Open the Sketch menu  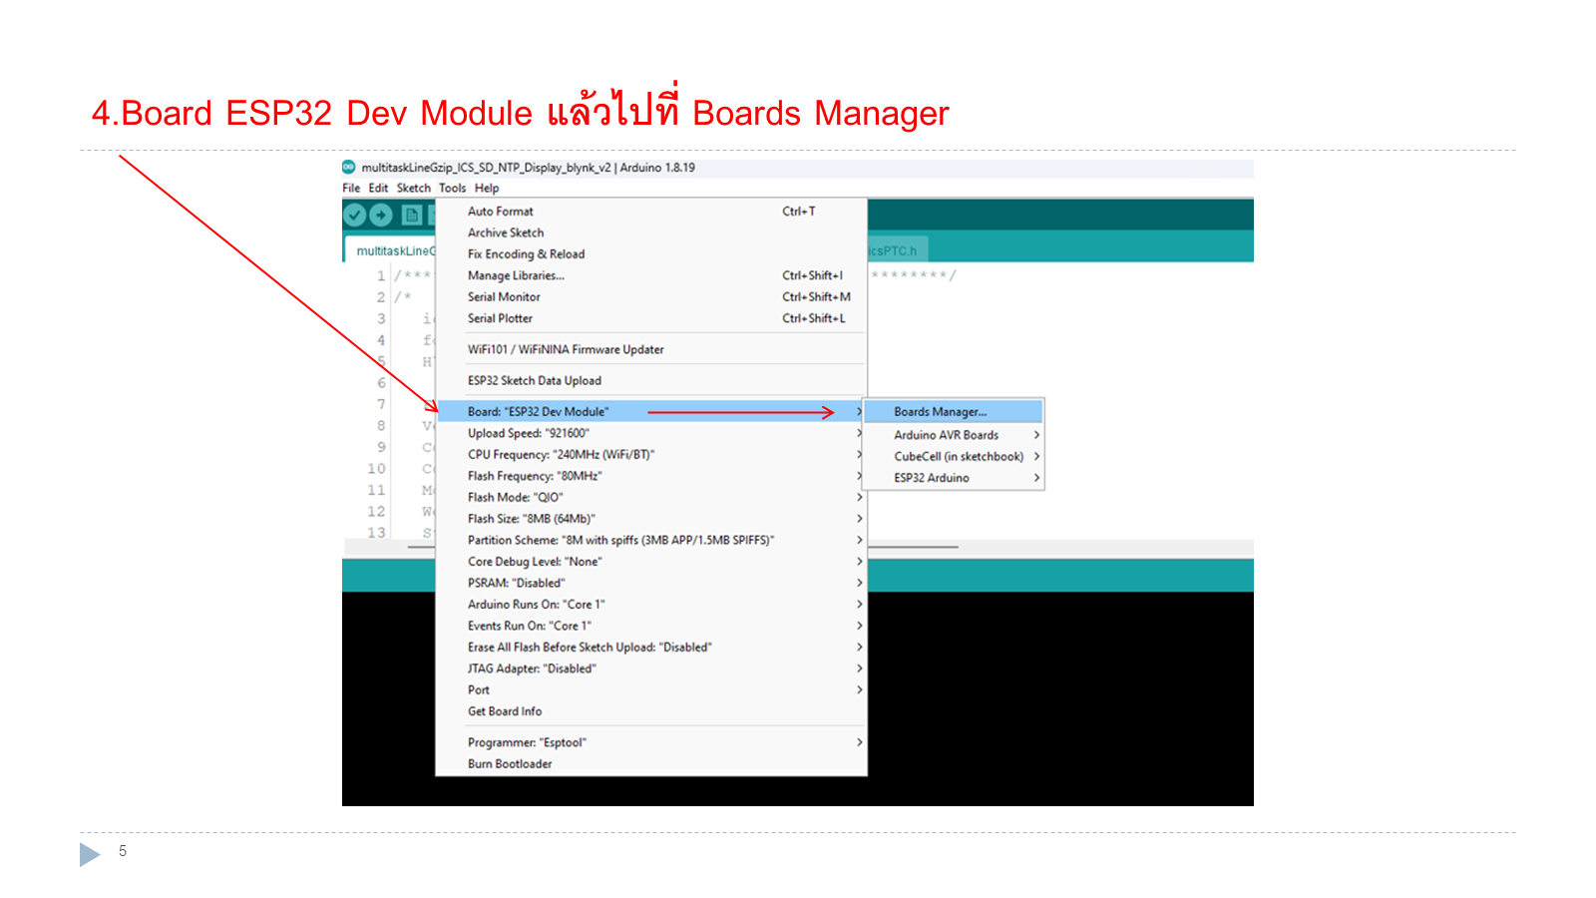coord(414,188)
